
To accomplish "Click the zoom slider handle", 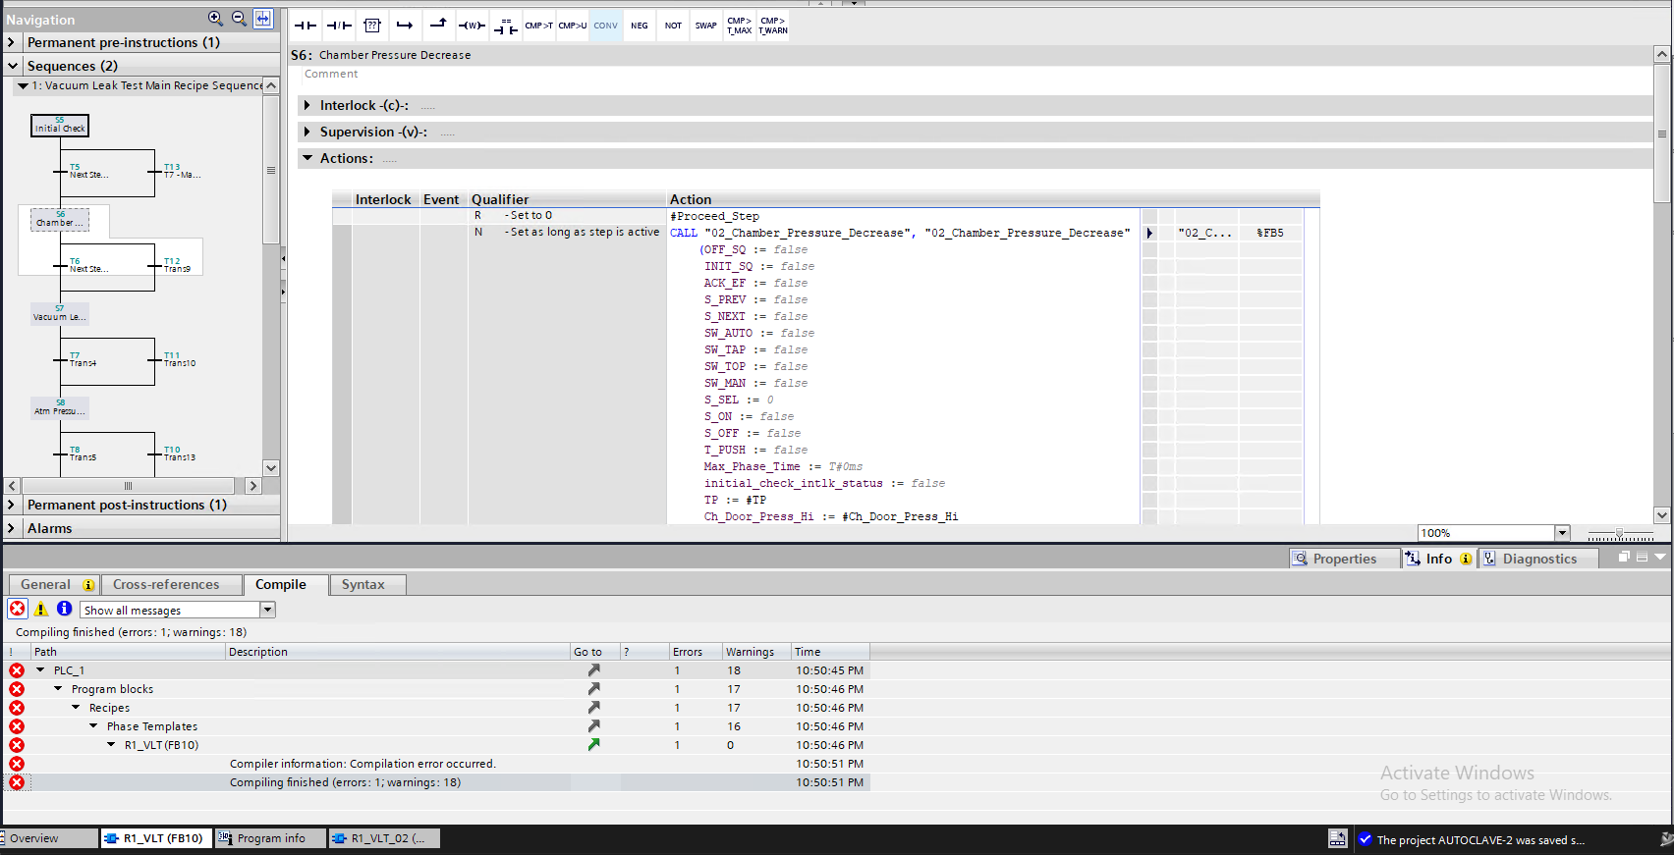I will pyautogui.click(x=1620, y=533).
